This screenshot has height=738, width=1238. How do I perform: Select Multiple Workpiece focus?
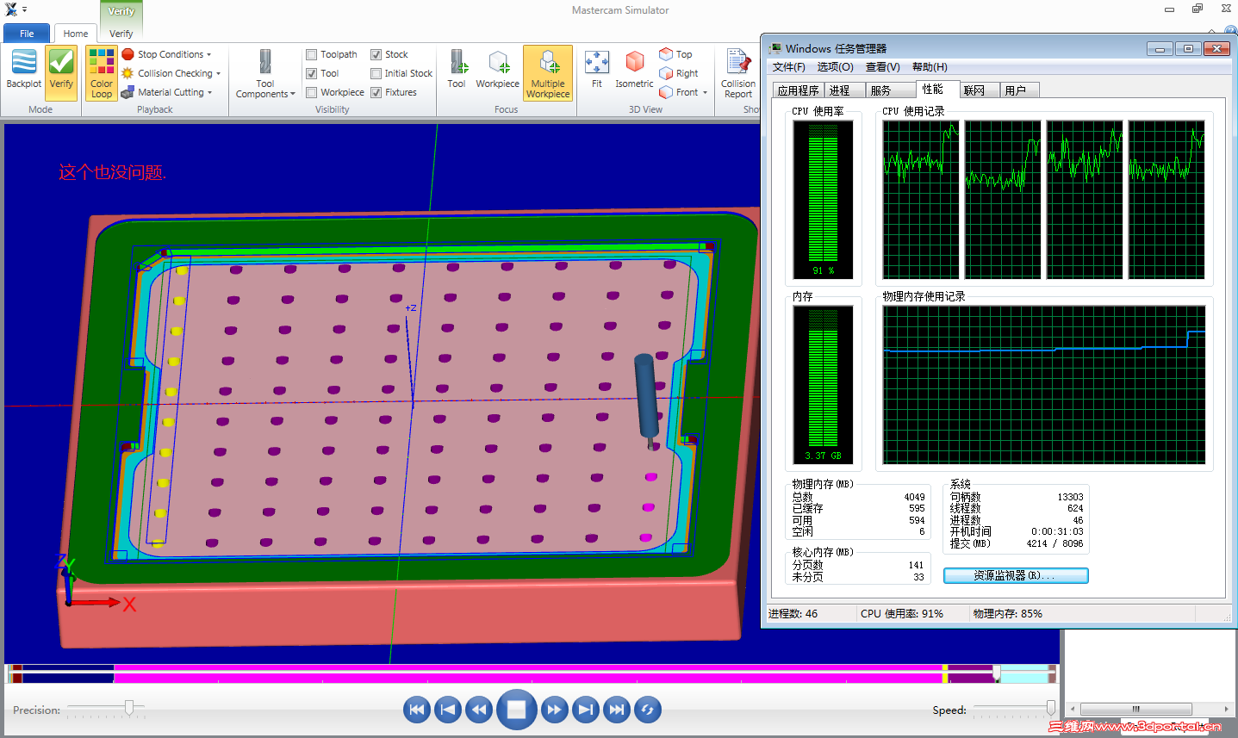(x=548, y=73)
